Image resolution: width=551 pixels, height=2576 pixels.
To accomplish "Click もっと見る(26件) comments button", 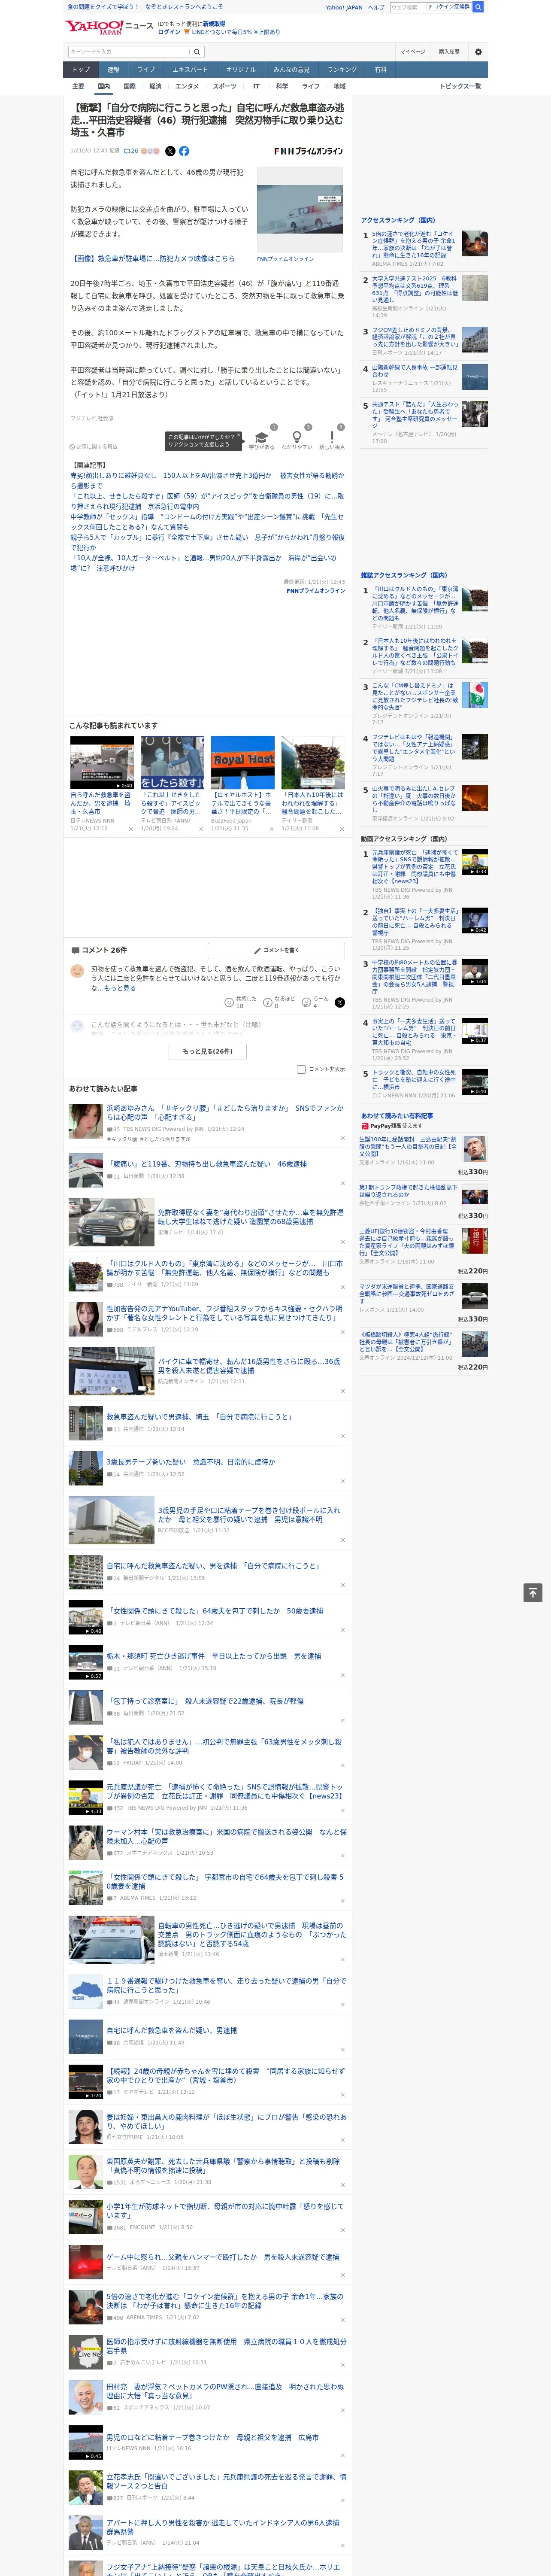I will point(207,1051).
